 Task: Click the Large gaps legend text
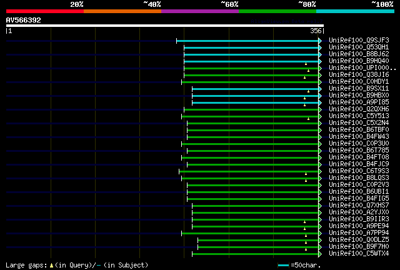point(77,265)
